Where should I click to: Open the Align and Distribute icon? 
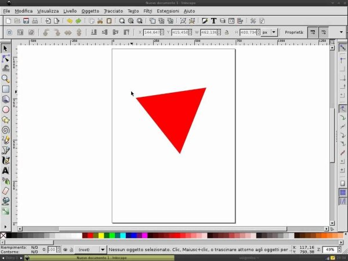tap(240, 21)
